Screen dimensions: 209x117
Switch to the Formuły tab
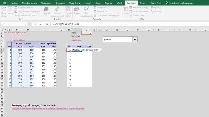[88, 3]
